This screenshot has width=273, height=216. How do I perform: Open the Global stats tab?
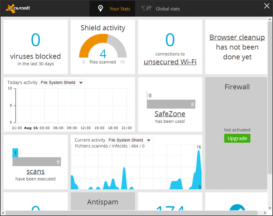(160, 9)
